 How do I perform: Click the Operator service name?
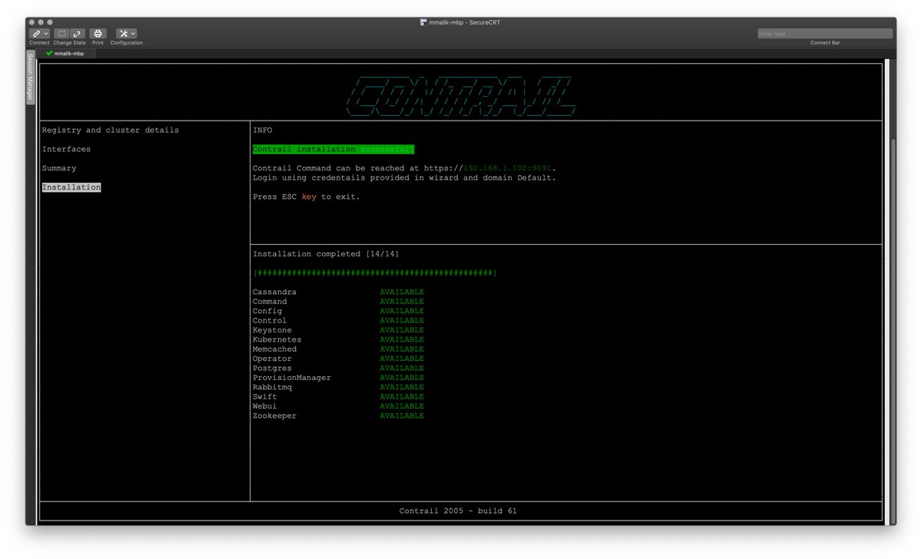(272, 359)
